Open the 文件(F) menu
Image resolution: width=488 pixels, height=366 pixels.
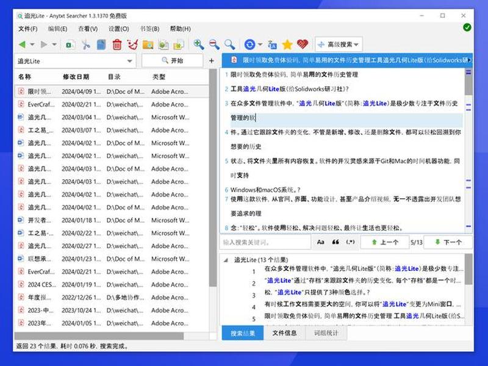coord(27,29)
